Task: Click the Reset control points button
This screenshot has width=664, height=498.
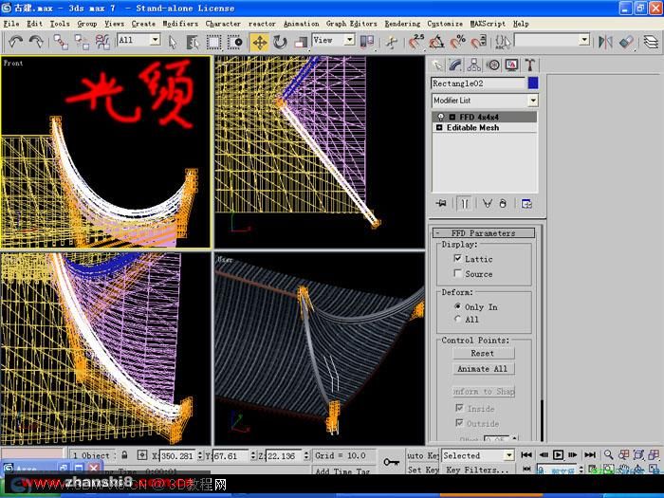Action: click(484, 353)
